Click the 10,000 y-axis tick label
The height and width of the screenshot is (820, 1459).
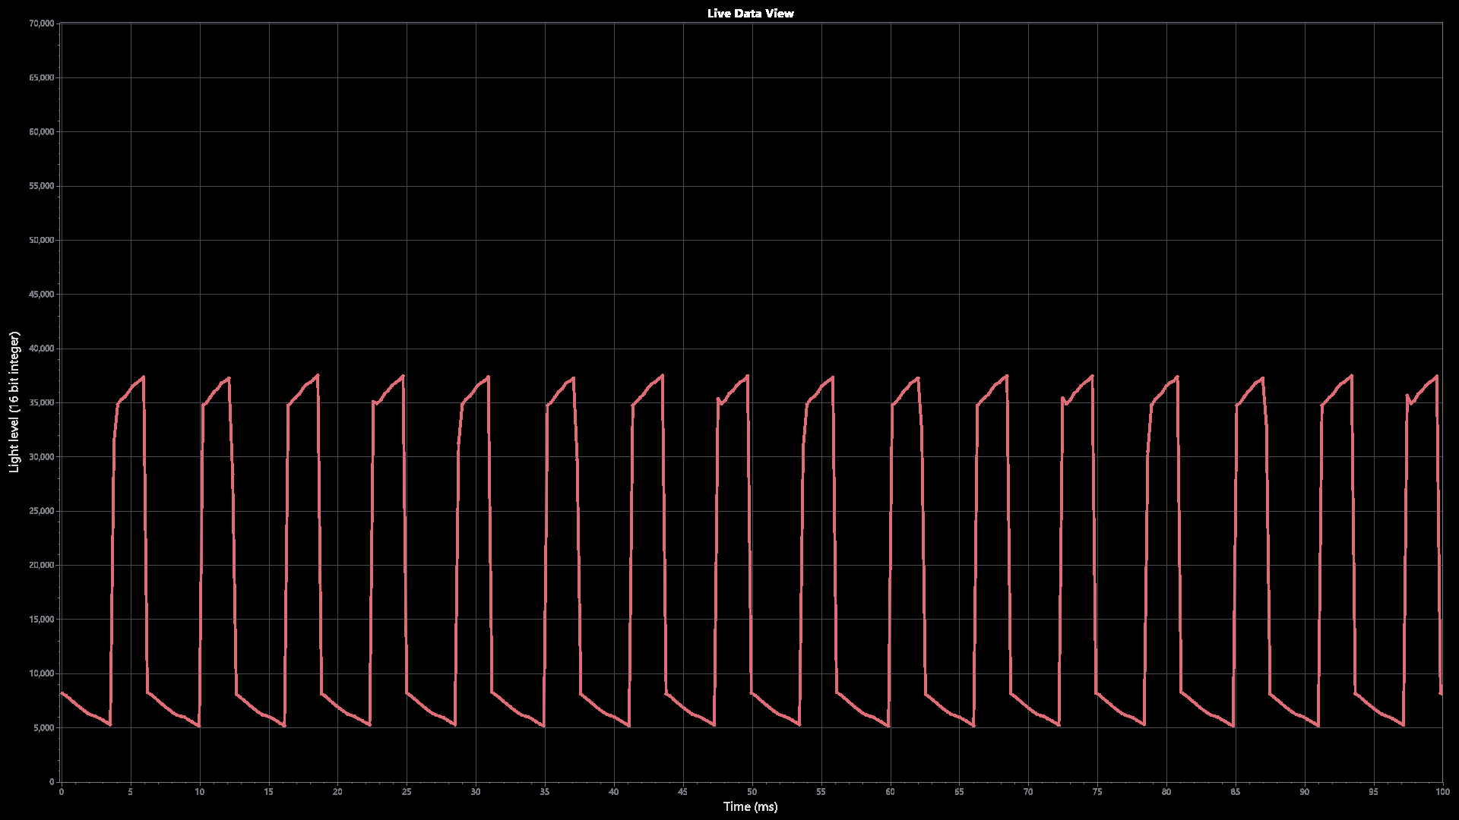pos(41,674)
